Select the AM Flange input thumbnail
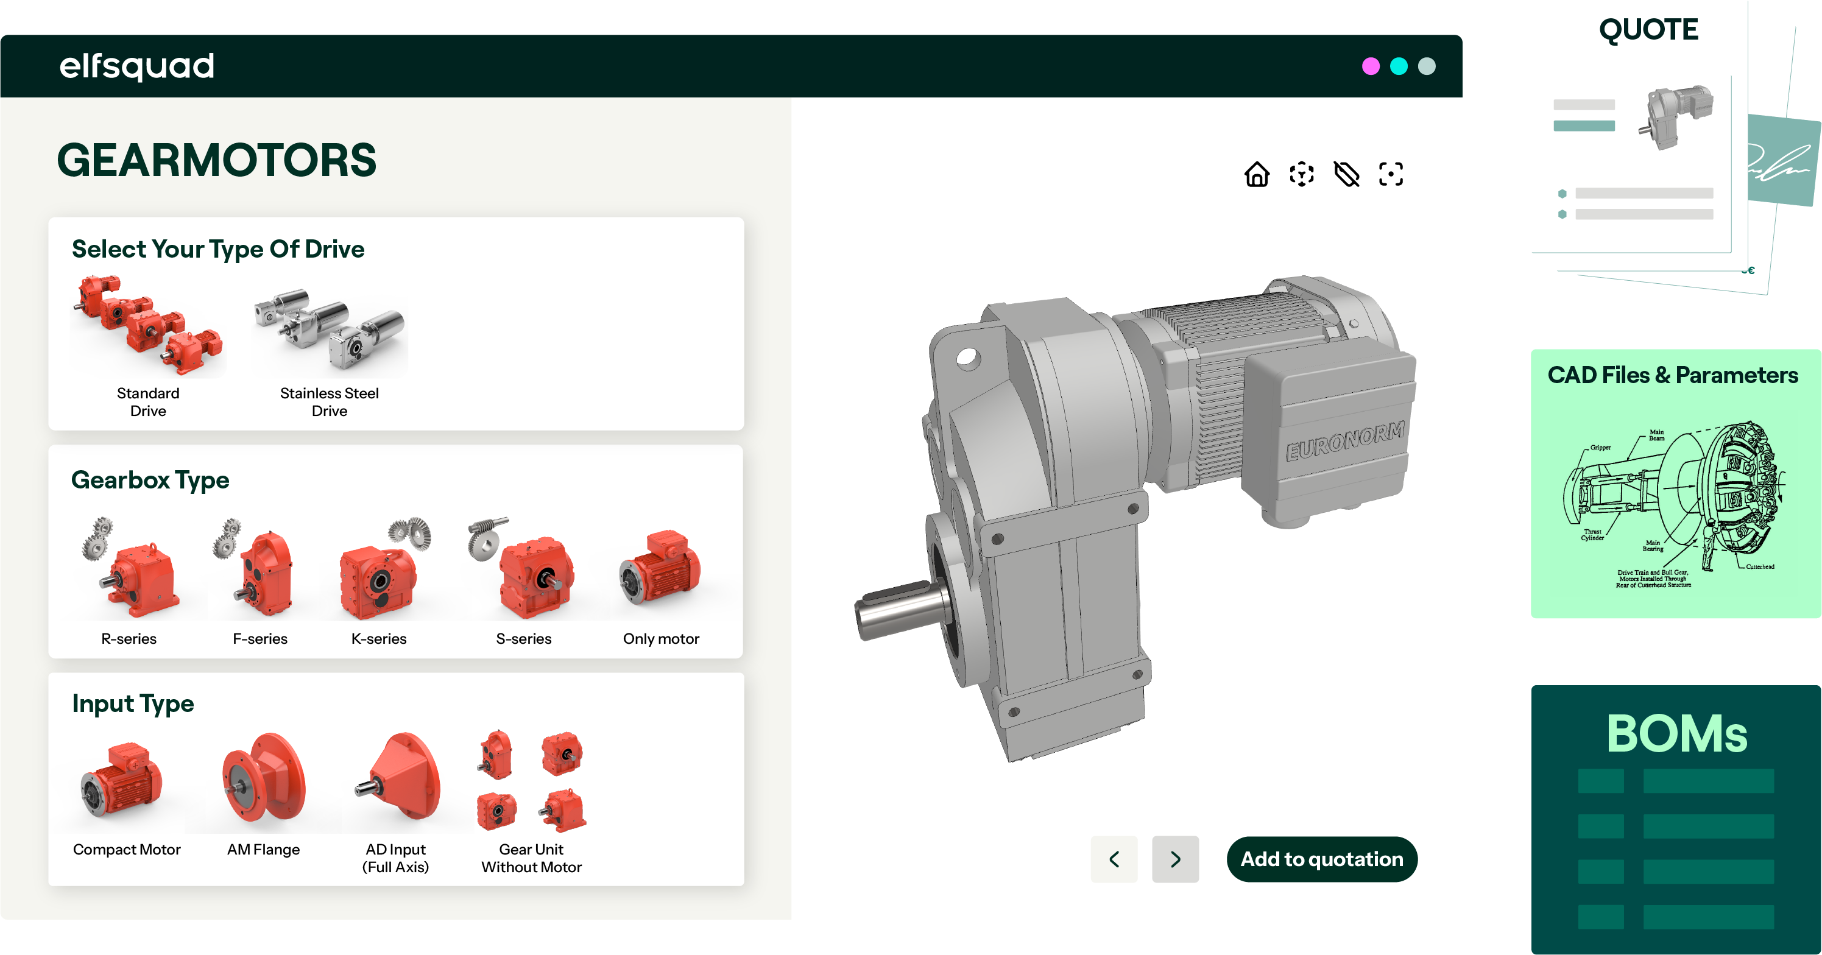 (264, 781)
